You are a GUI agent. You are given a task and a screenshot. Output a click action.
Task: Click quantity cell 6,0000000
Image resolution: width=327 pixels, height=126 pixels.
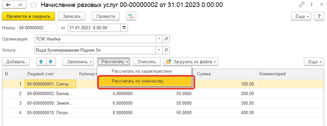(106, 103)
